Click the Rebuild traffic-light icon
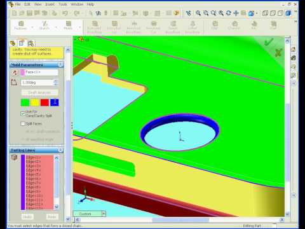 [x=106, y=13]
